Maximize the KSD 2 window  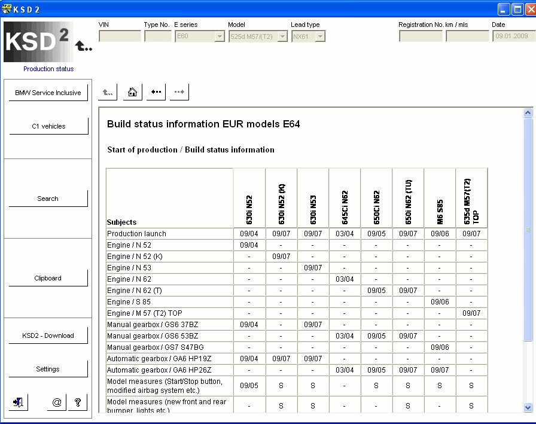click(x=518, y=9)
